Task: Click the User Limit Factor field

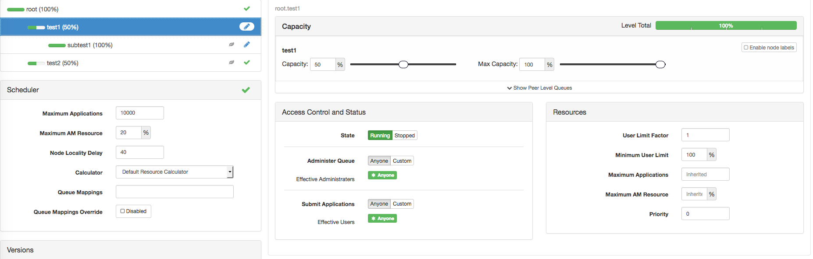Action: coord(705,135)
